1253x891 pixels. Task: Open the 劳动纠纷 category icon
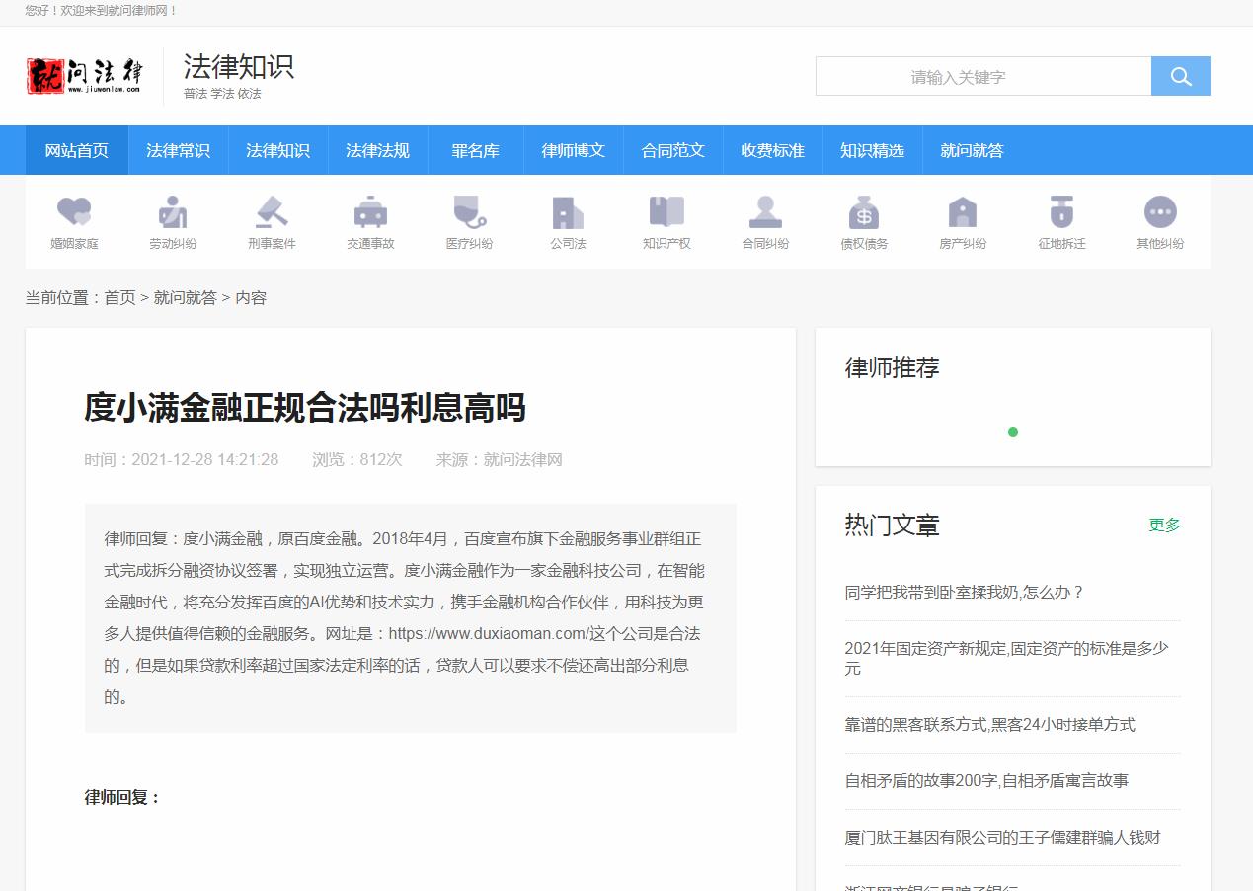[x=173, y=212]
